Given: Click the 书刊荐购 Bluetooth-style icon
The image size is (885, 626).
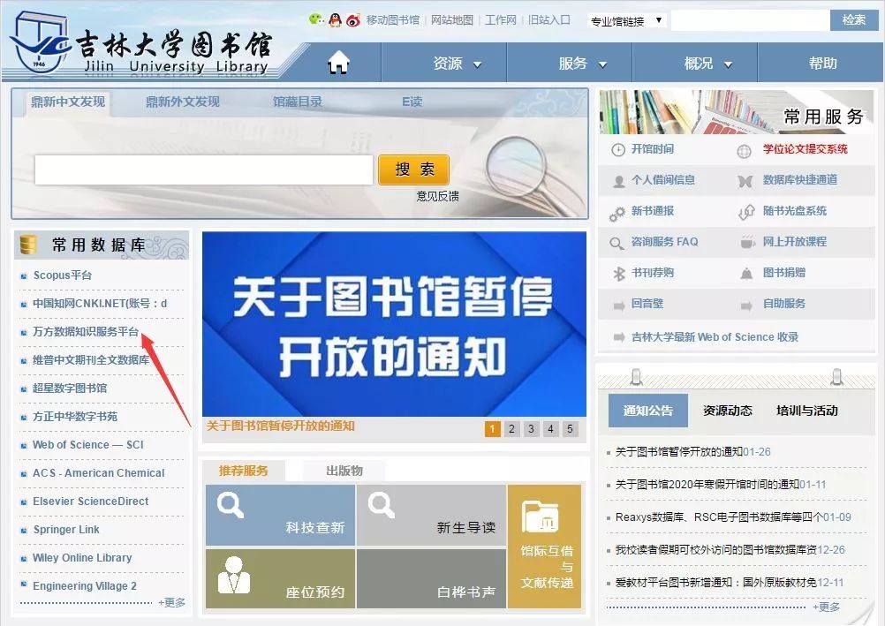Looking at the screenshot, I should tap(618, 274).
